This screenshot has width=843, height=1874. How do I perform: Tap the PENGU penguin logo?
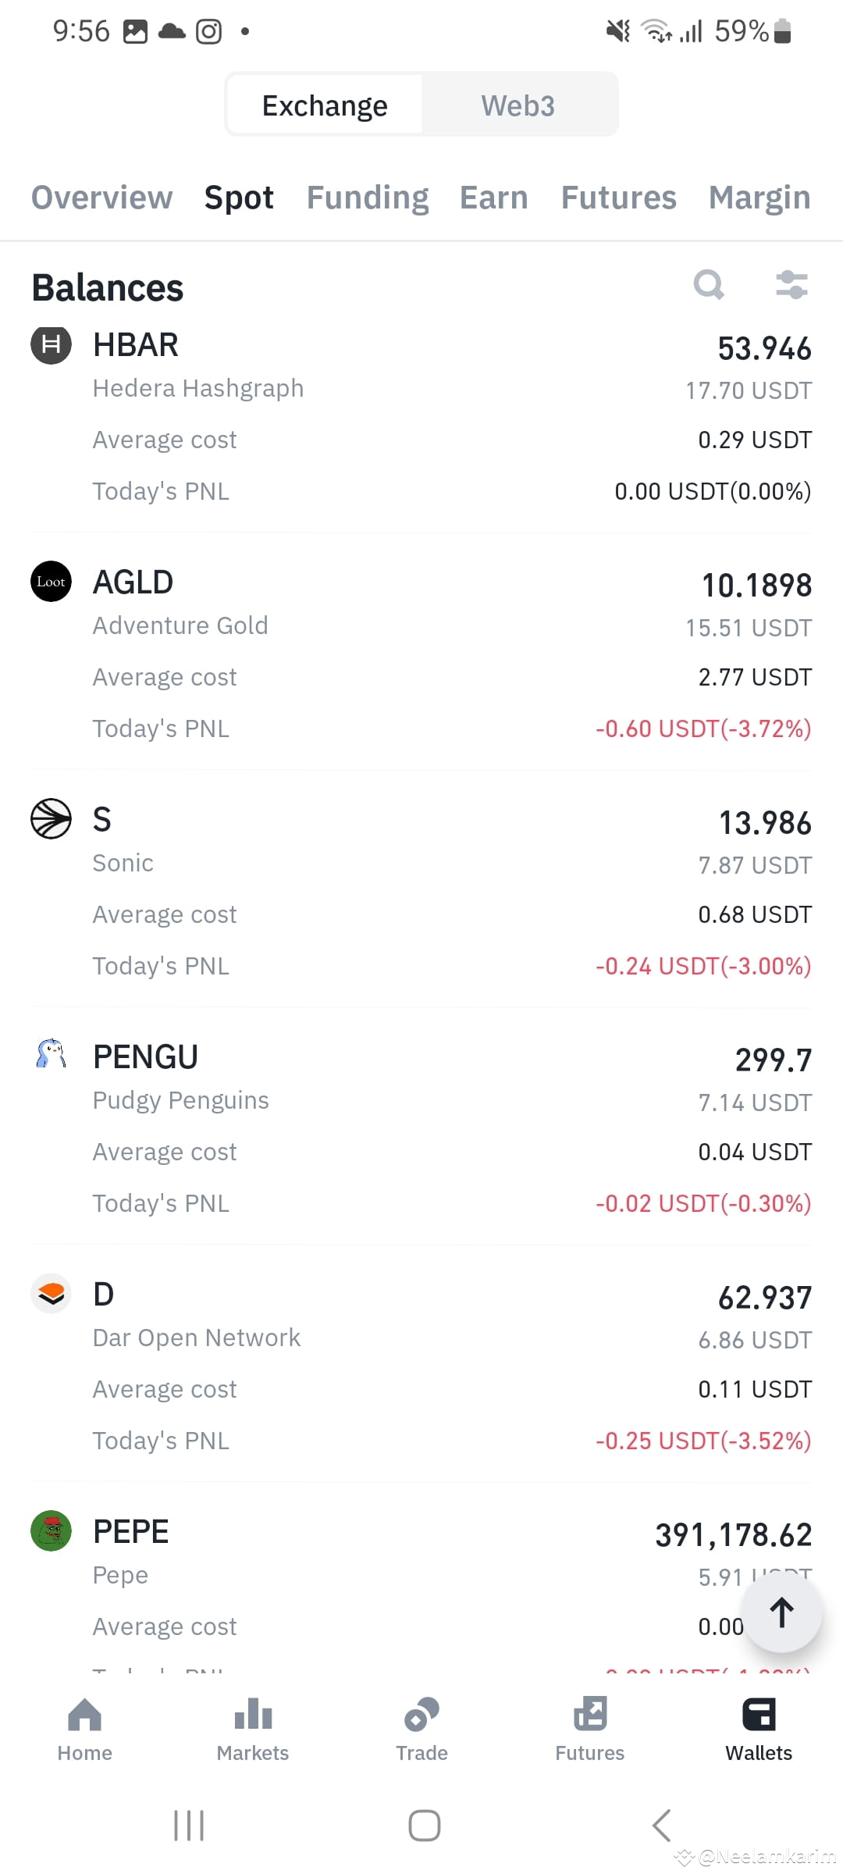coord(51,1055)
